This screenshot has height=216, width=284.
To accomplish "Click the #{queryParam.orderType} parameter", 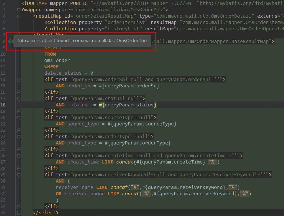I will pos(138,143).
